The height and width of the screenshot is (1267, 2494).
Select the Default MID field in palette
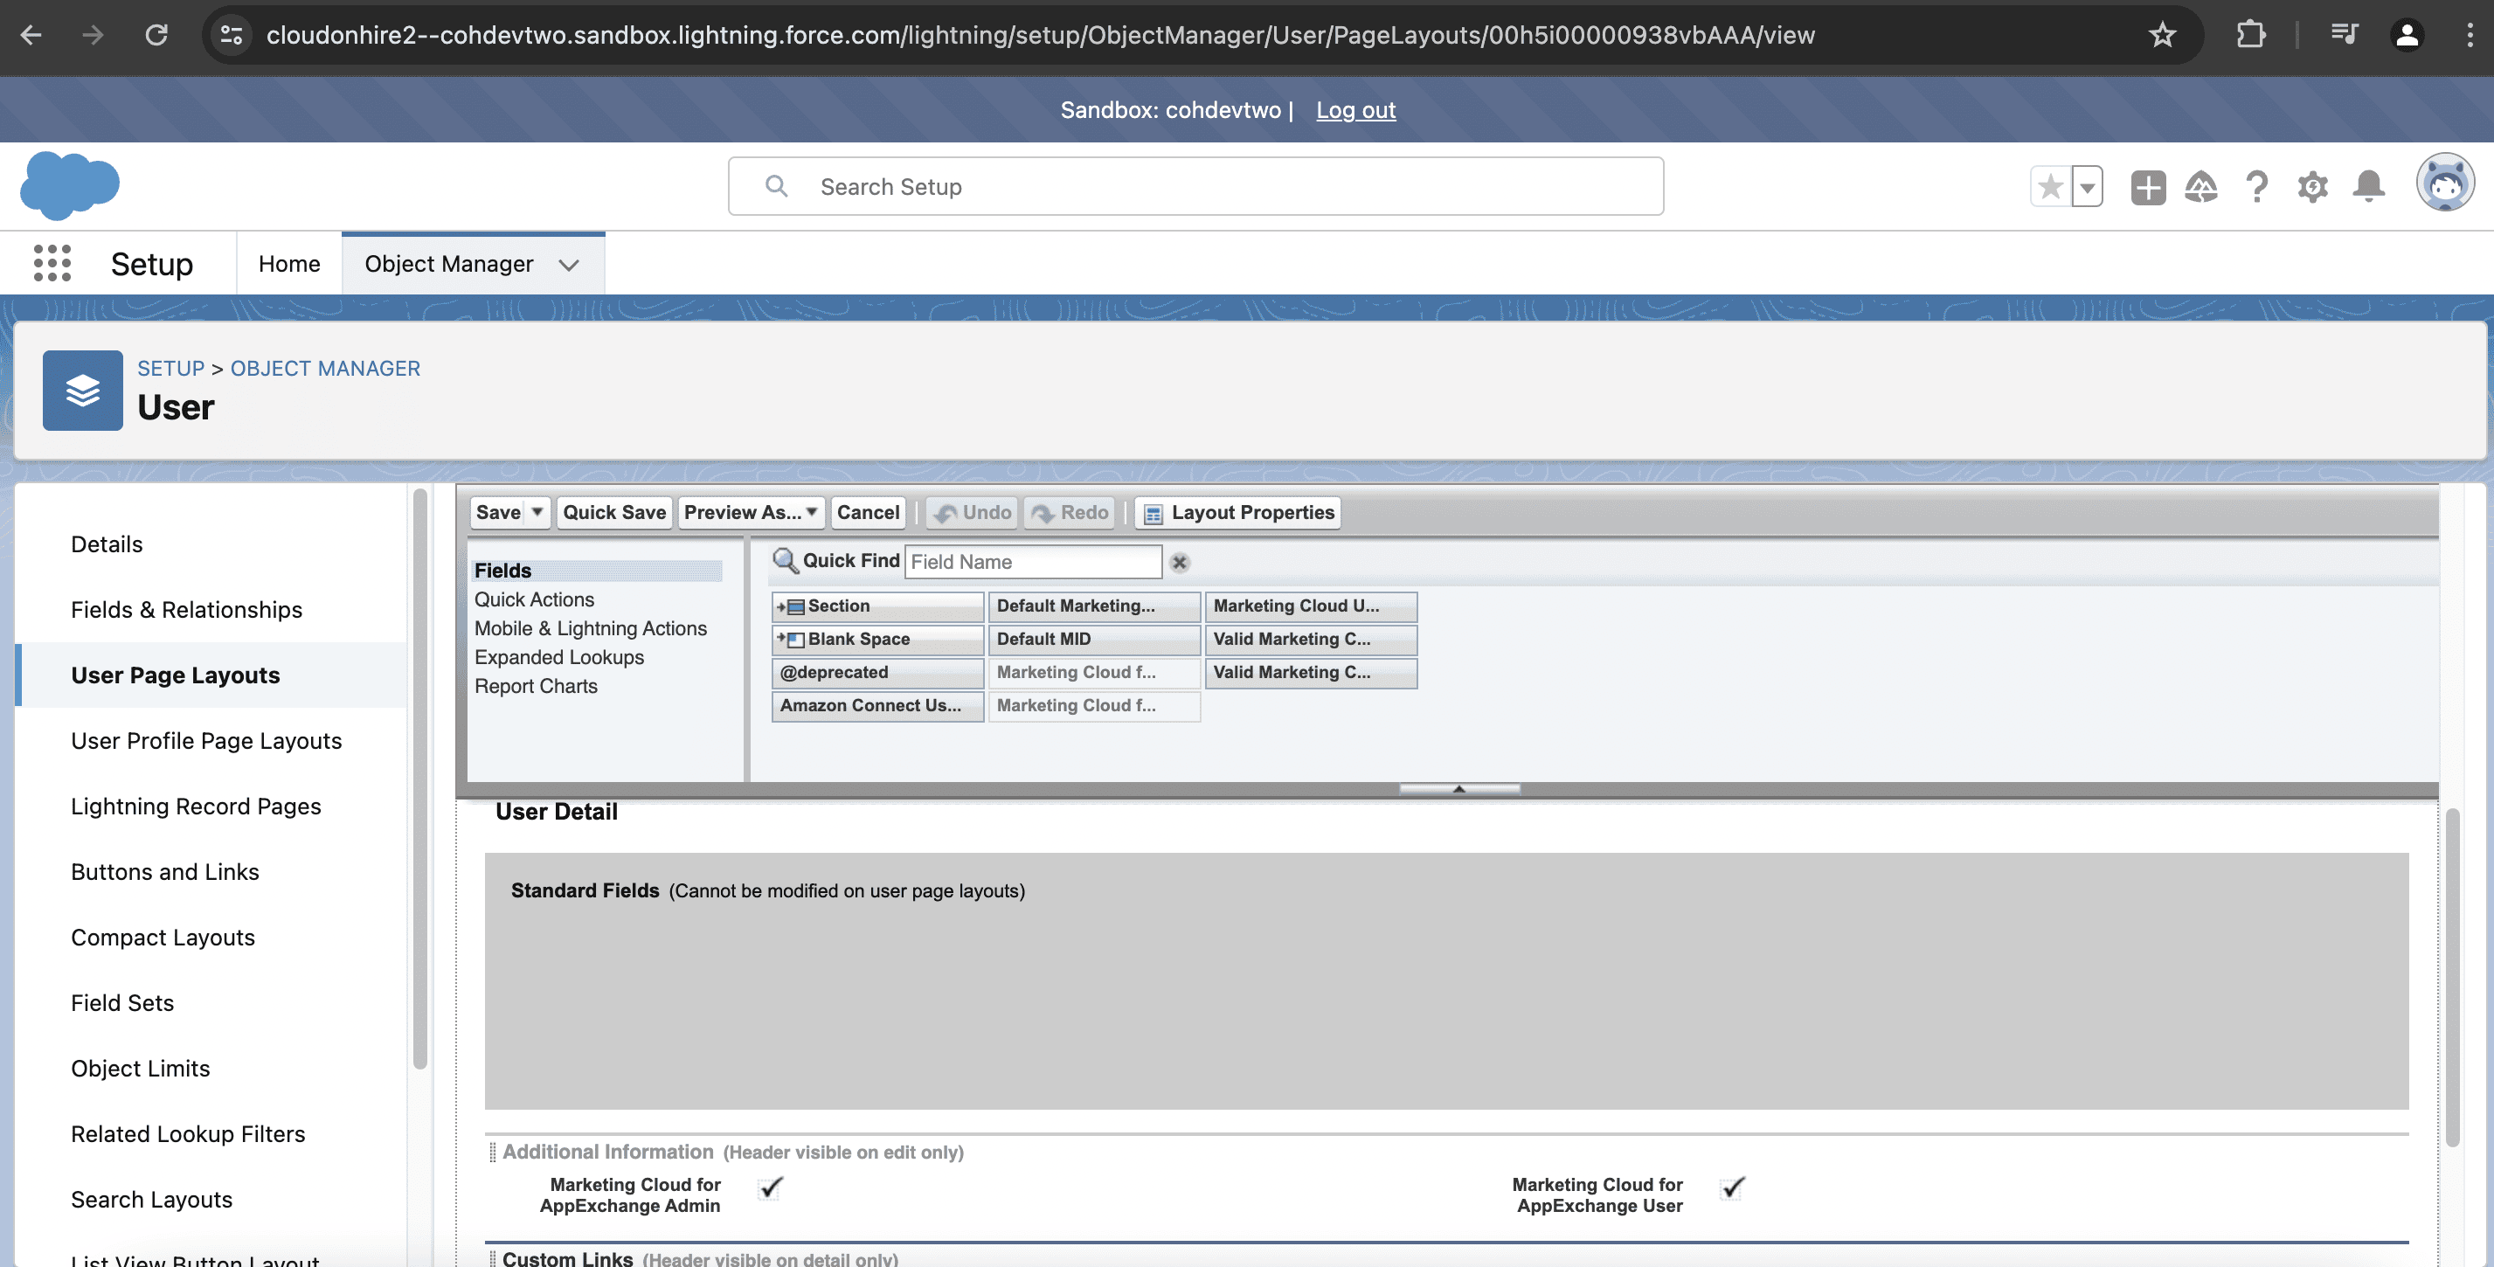(x=1094, y=639)
